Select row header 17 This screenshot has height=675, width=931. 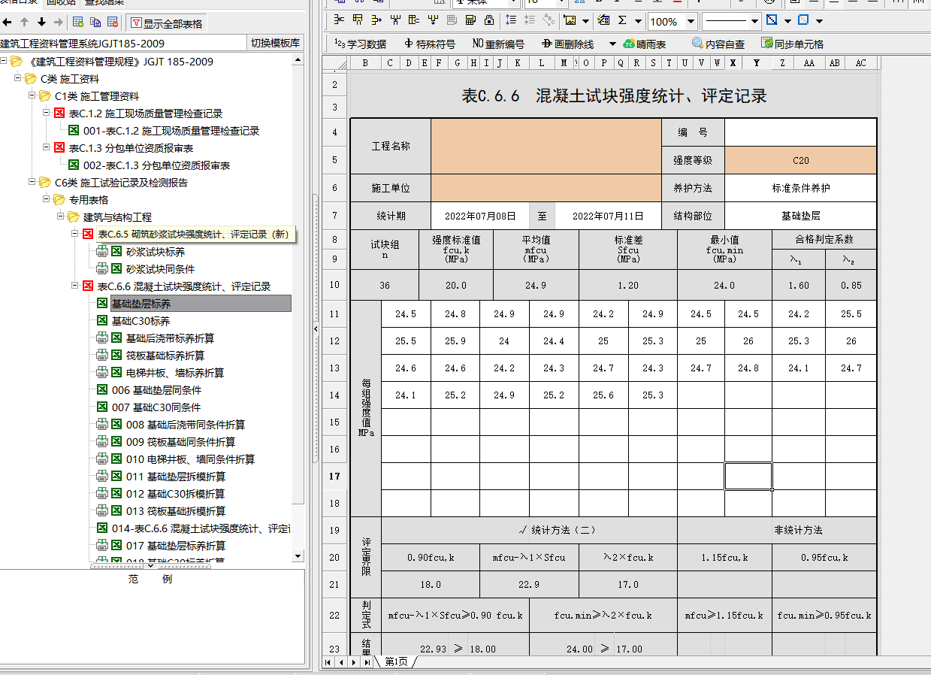click(334, 476)
